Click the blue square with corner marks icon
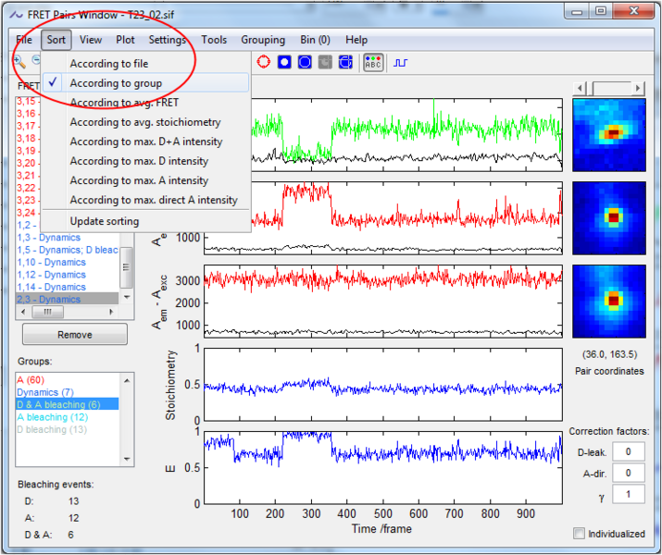This screenshot has height=555, width=662. [345, 62]
